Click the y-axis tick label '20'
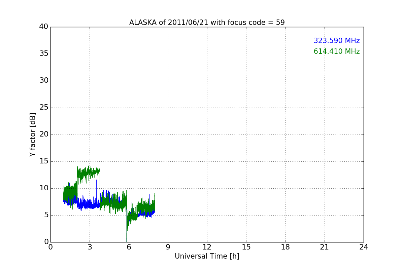The image size is (404, 269). 44,134
